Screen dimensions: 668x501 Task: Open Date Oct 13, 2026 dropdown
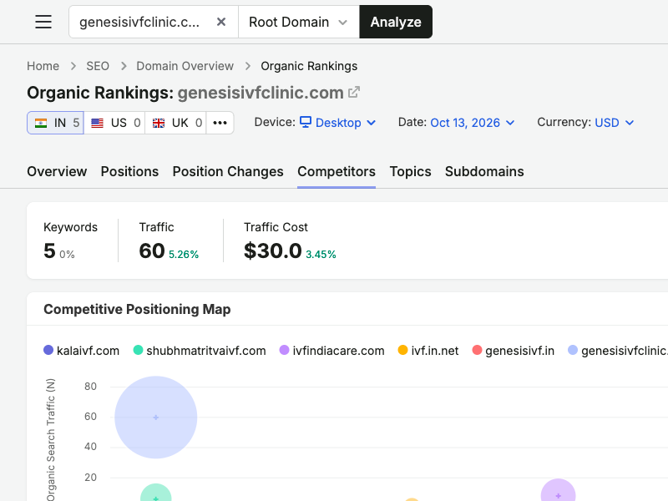(473, 123)
